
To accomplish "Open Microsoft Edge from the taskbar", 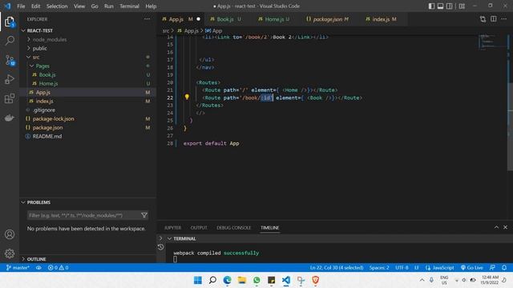I will (227, 280).
